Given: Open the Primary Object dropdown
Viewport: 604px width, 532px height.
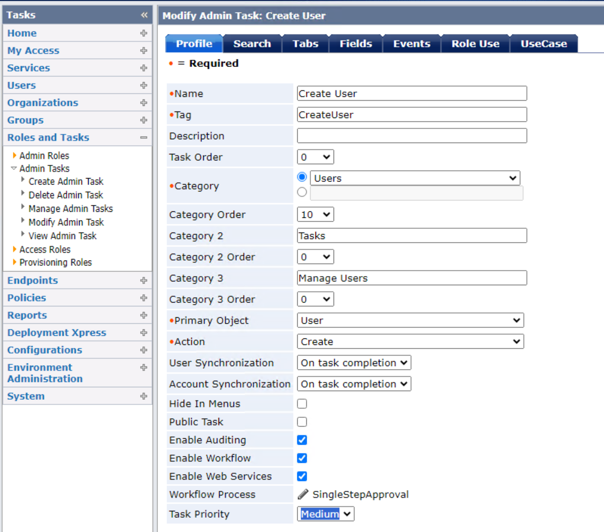Looking at the screenshot, I should [410, 321].
